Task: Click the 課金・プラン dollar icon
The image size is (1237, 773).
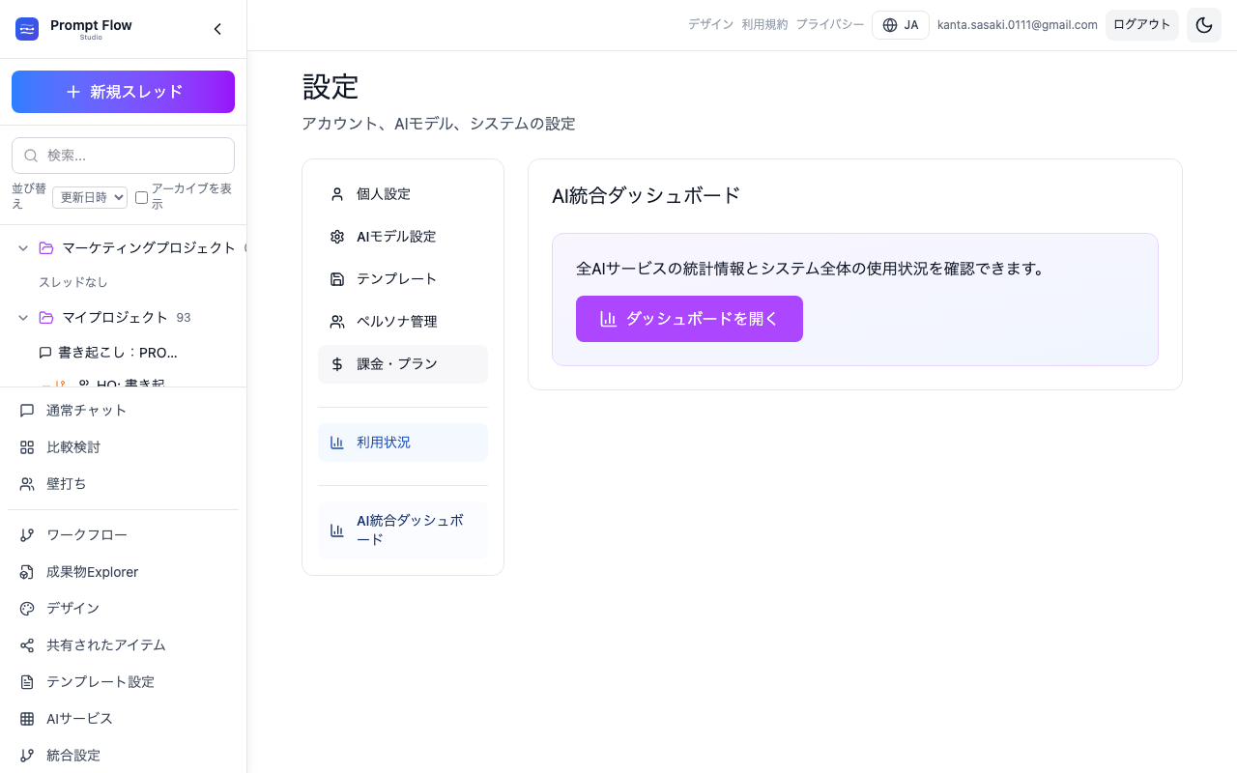Action: coord(337,364)
